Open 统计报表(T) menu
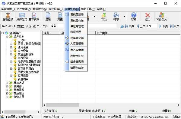Viewport: 181px width, 119px height. click(56, 9)
